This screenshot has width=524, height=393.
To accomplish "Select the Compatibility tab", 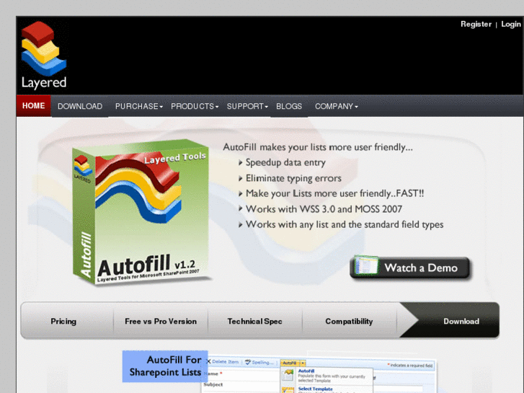I will coord(349,322).
